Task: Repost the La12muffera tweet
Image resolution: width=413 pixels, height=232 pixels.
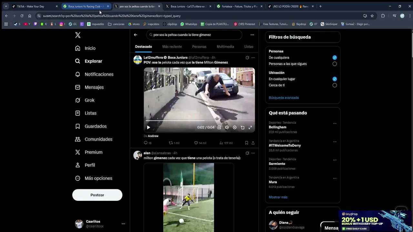Action: [174, 143]
